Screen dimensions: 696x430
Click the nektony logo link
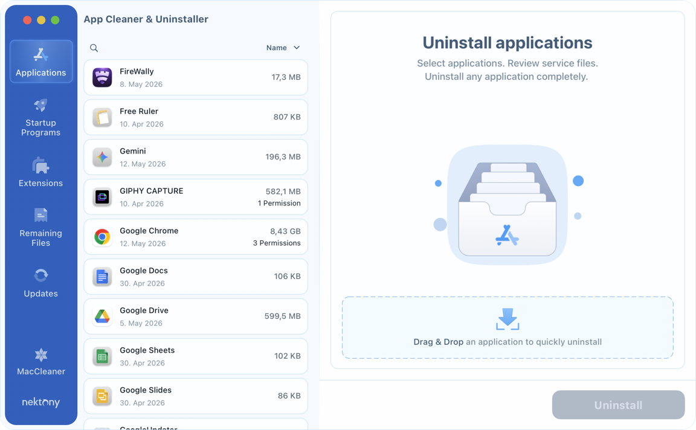41,402
